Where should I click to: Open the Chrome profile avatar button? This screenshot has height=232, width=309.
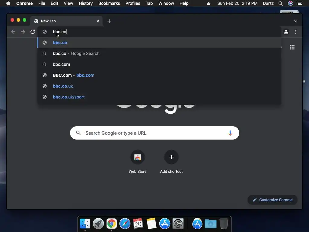286,32
